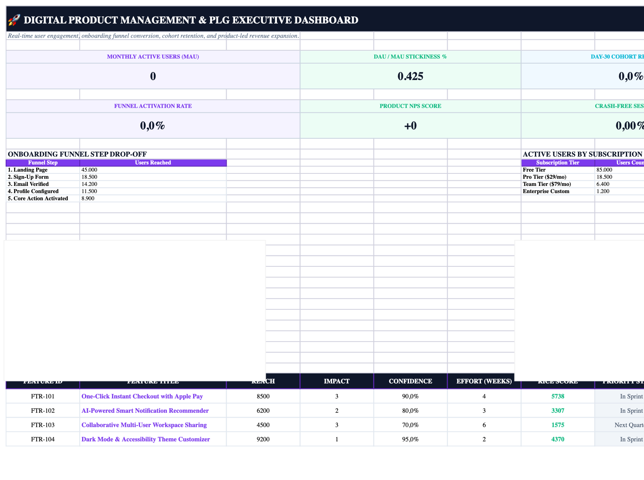Click the 'Team Tier ($79/mo)' row label
Viewport: 644px width, 480px height.
pyautogui.click(x=547, y=184)
